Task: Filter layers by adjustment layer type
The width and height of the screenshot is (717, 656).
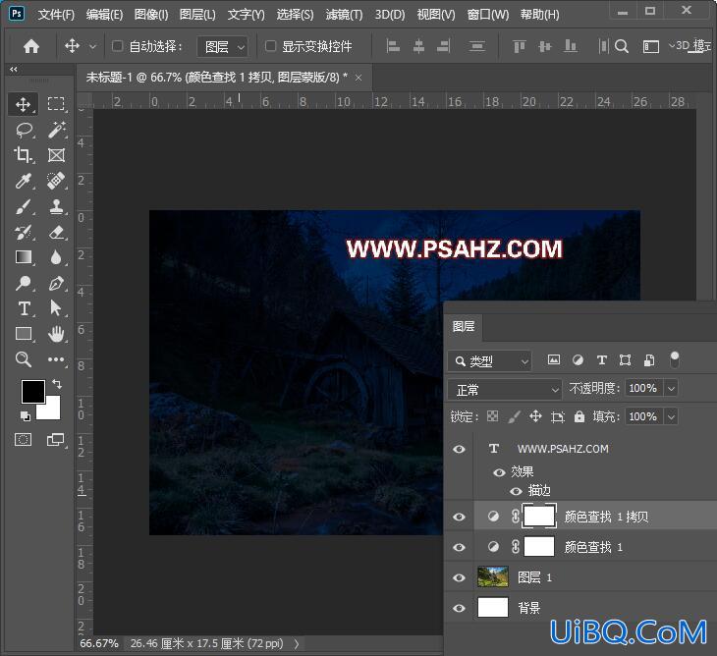Action: (x=578, y=360)
